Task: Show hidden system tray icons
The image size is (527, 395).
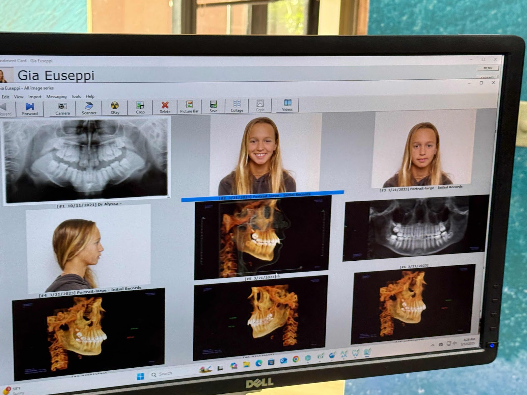Action: point(432,345)
